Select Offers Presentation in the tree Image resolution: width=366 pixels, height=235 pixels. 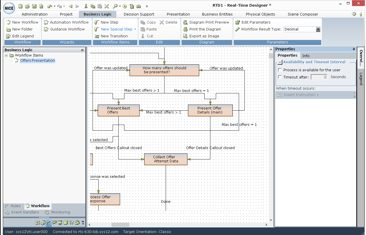point(37,61)
